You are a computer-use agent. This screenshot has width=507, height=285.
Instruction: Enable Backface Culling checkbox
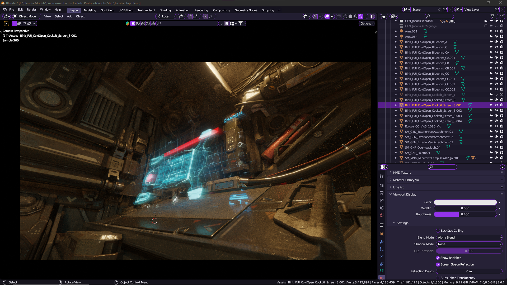[438, 231]
